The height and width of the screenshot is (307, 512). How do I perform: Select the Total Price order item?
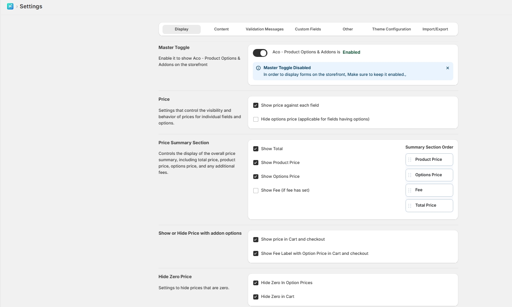pos(429,205)
